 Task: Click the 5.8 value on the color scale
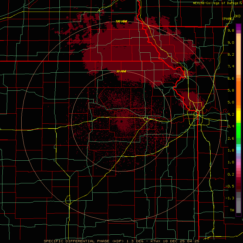tap(231, 90)
